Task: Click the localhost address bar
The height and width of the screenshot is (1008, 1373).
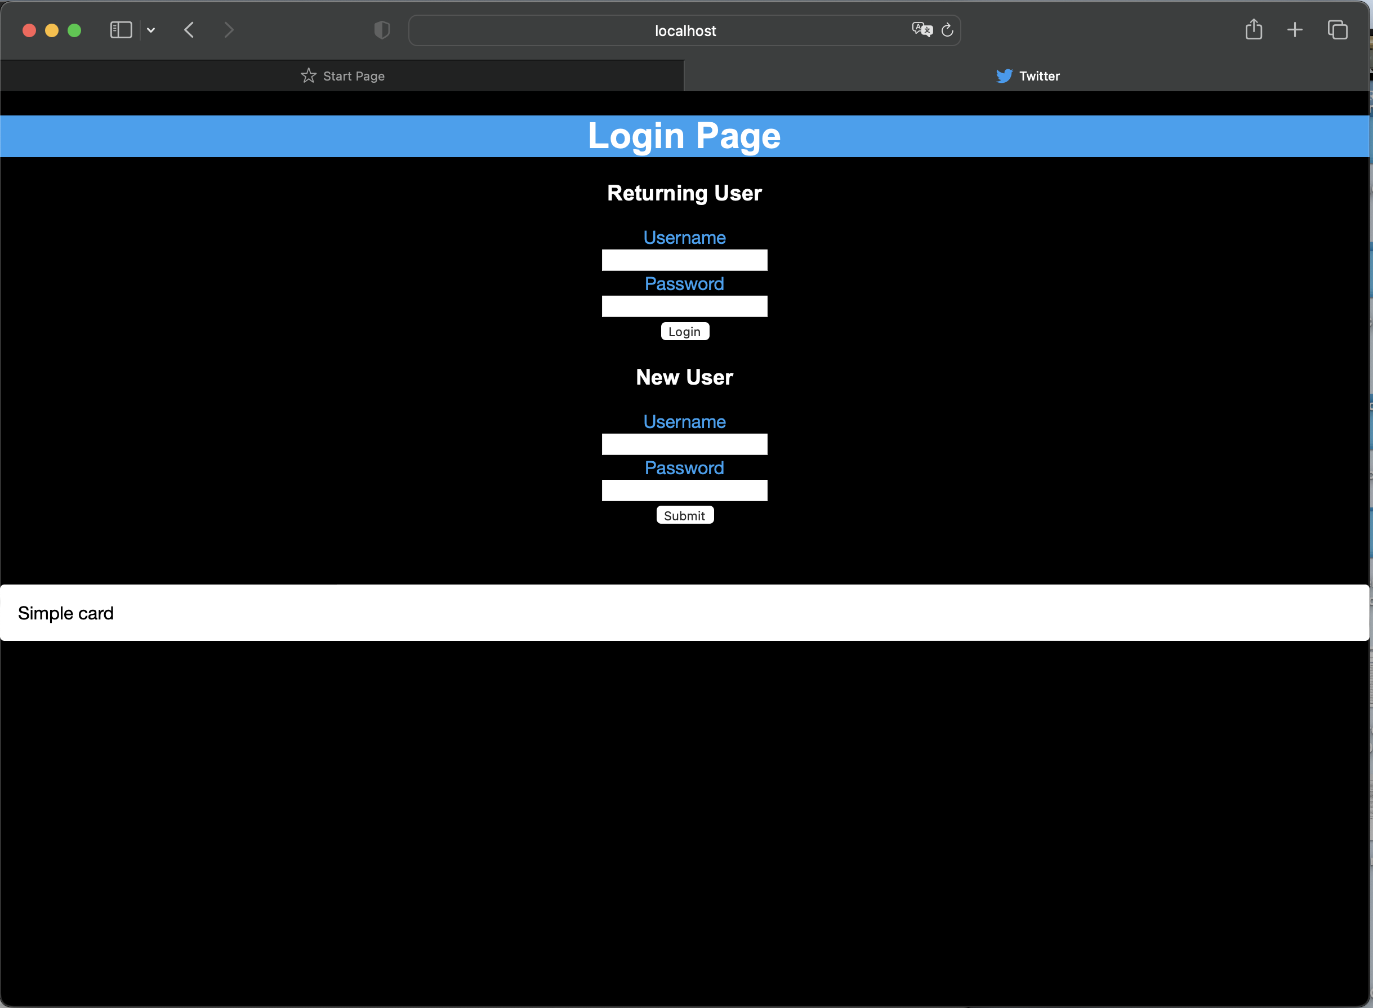Action: point(685,30)
